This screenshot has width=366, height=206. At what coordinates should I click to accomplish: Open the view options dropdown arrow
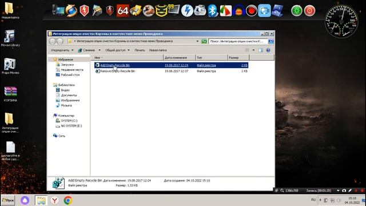click(x=253, y=50)
